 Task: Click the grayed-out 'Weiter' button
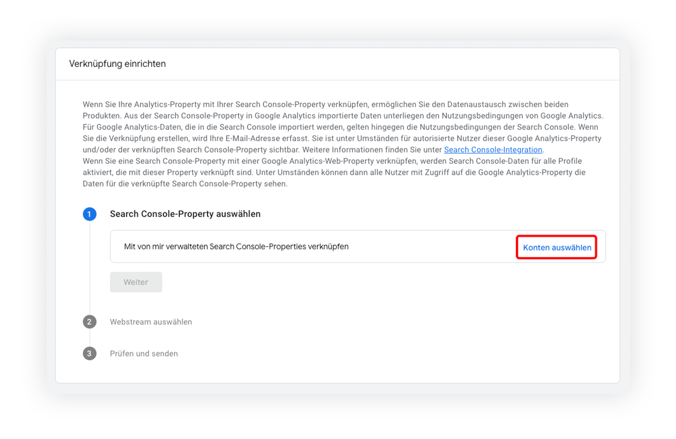136,282
